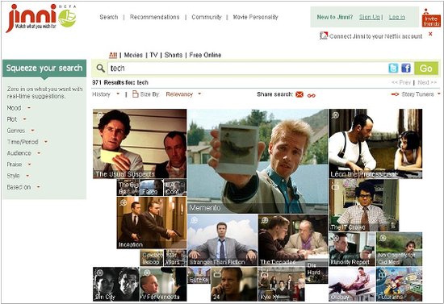Viewport: 444px width, 304px height.
Task: Open Stranger Than Fiction thumbnail
Action: pyautogui.click(x=222, y=240)
